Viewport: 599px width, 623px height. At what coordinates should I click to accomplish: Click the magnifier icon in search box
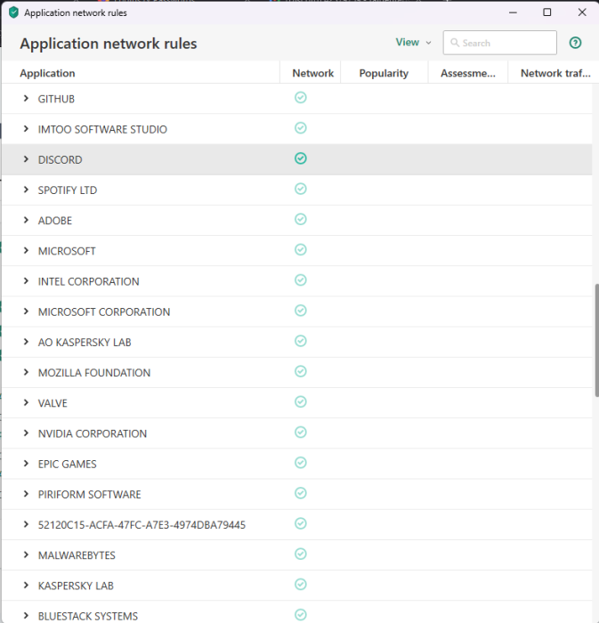[455, 43]
